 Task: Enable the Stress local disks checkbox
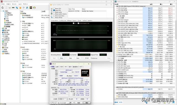coord(54,16)
